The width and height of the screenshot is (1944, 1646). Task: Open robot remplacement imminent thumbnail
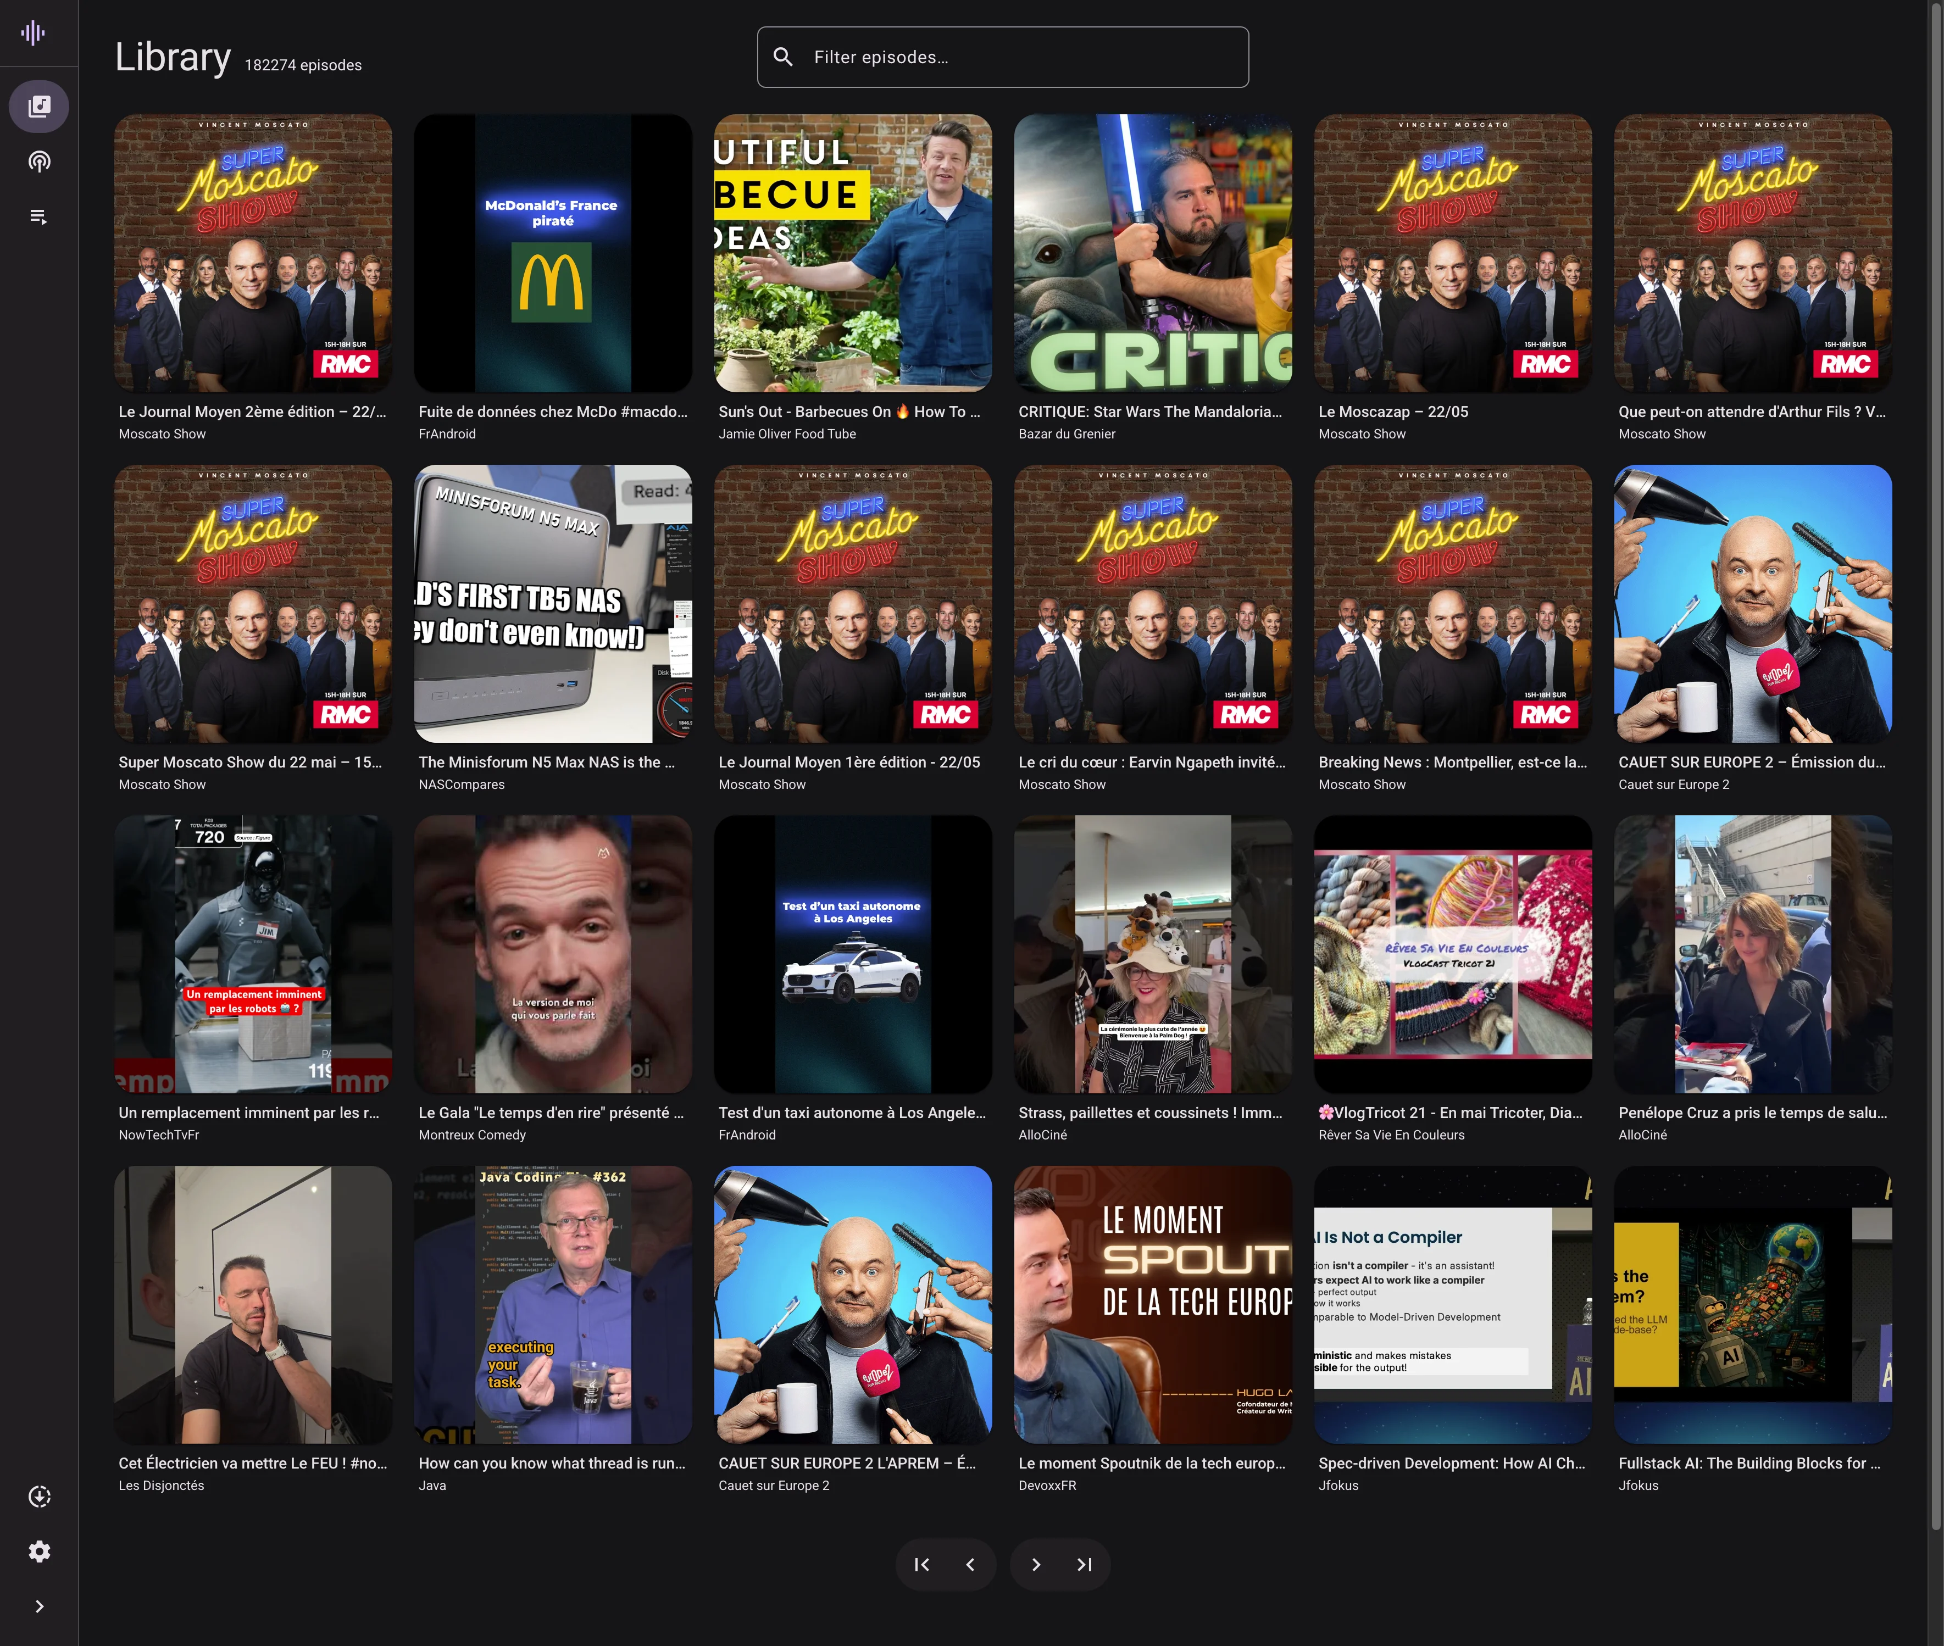pyautogui.click(x=253, y=954)
